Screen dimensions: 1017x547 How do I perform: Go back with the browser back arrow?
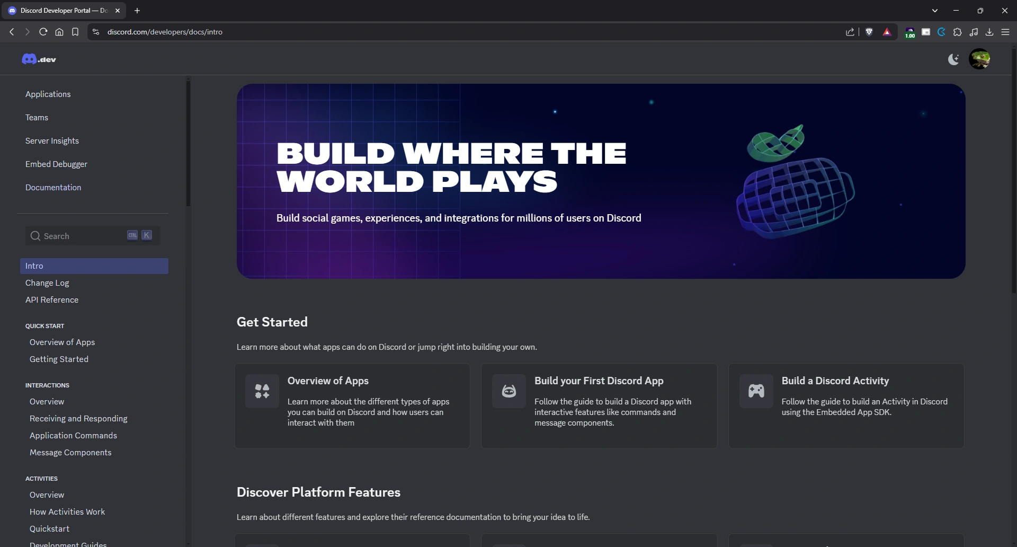[x=12, y=32]
